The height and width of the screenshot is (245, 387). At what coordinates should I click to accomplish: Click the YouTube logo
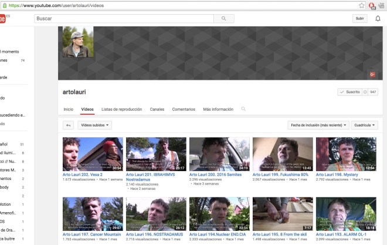2,19
